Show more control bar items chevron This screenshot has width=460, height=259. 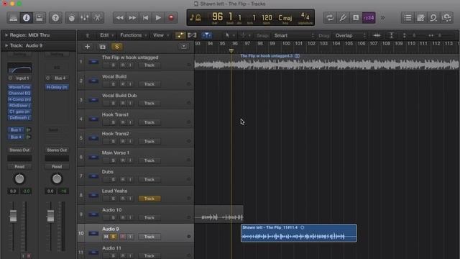coord(382,18)
